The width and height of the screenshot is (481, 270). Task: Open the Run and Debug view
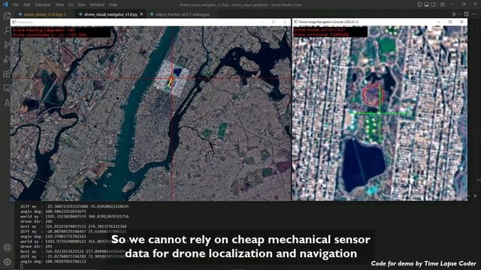click(7, 59)
